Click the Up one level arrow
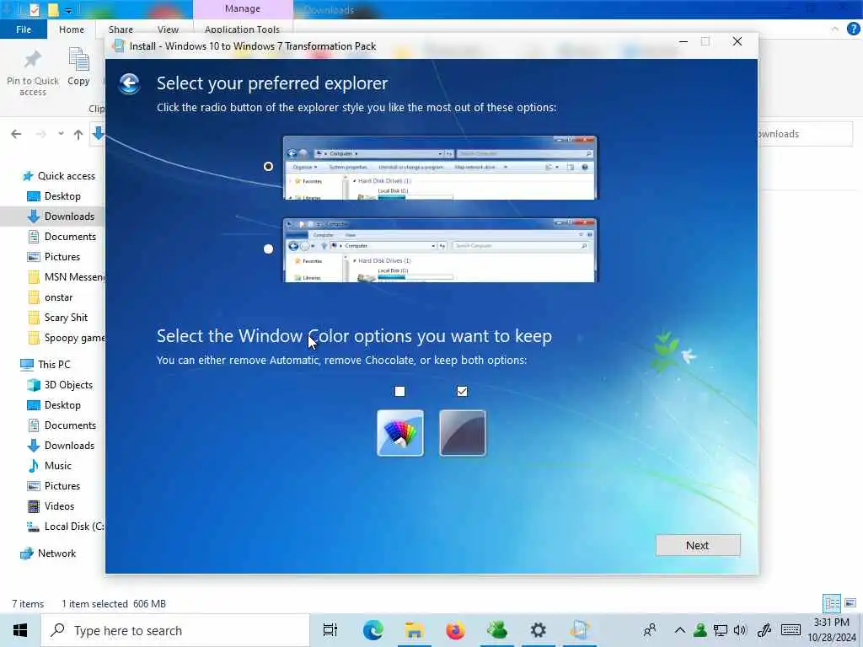This screenshot has width=863, height=647. [x=78, y=134]
